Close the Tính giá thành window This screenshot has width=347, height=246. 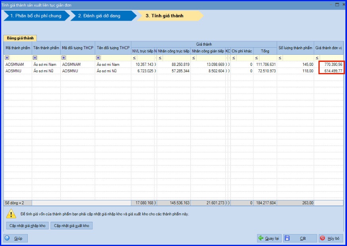coord(344,5)
